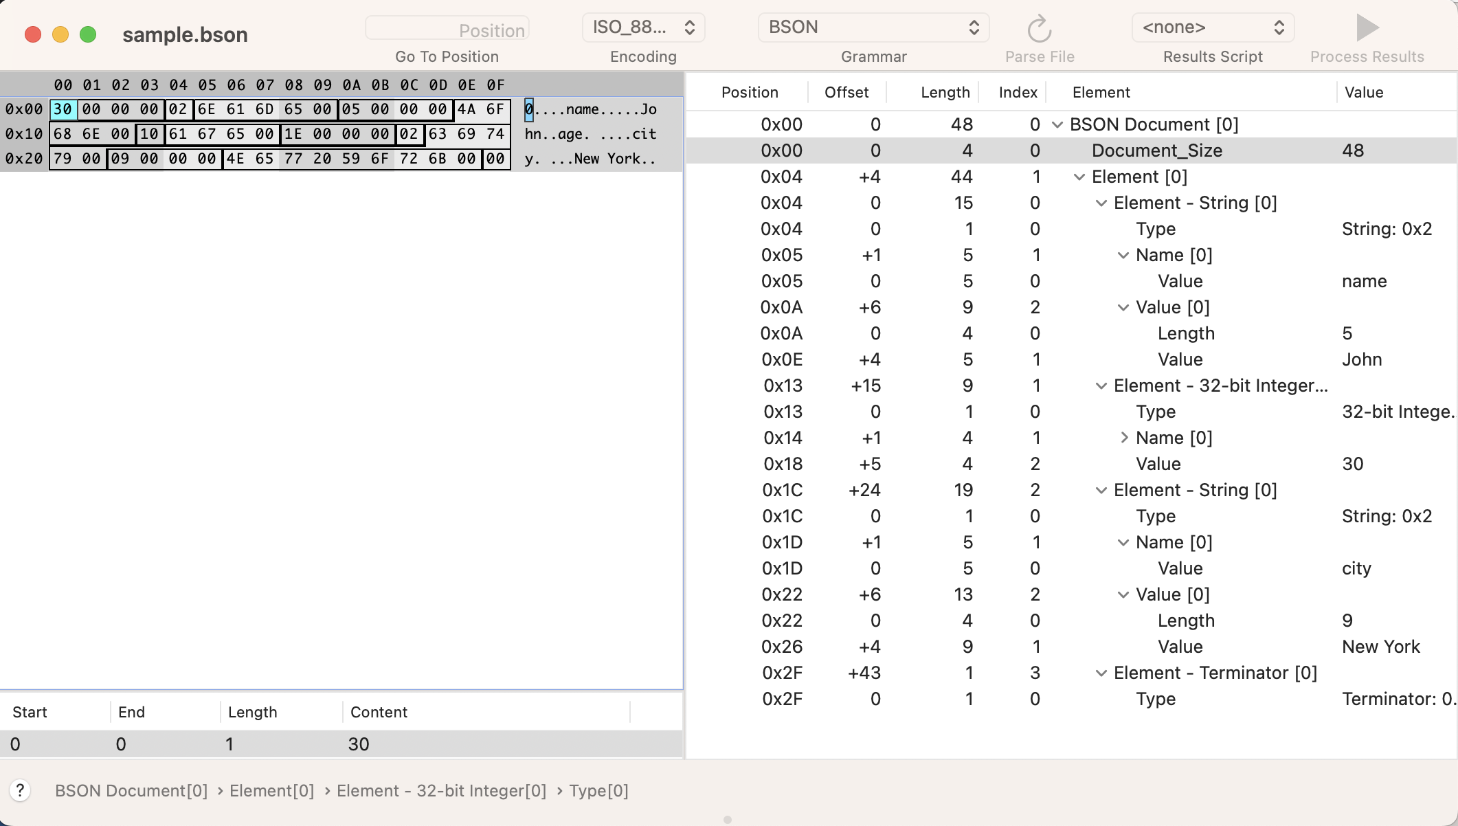Collapse the BSON Document [0] node
Viewport: 1458px width, 826px height.
click(x=1057, y=124)
